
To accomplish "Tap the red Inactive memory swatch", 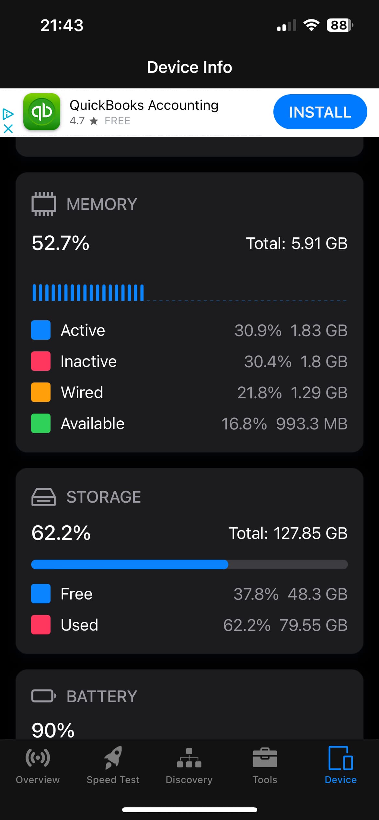I will [x=41, y=361].
